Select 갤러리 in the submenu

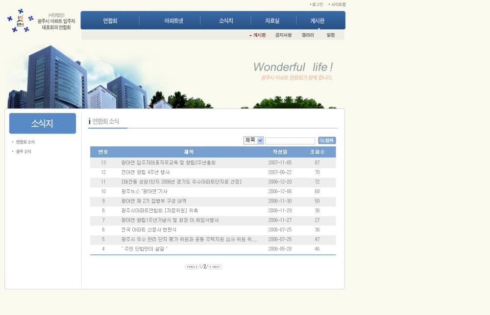click(x=308, y=35)
